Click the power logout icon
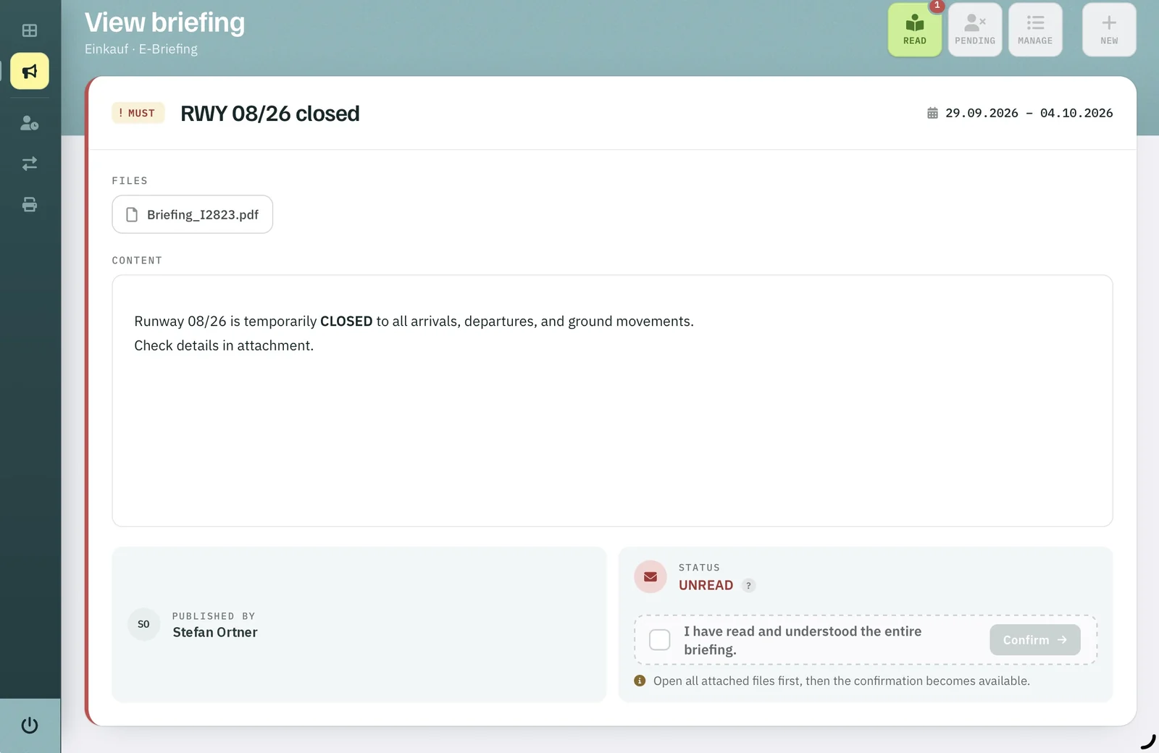The height and width of the screenshot is (753, 1159). pos(30,725)
